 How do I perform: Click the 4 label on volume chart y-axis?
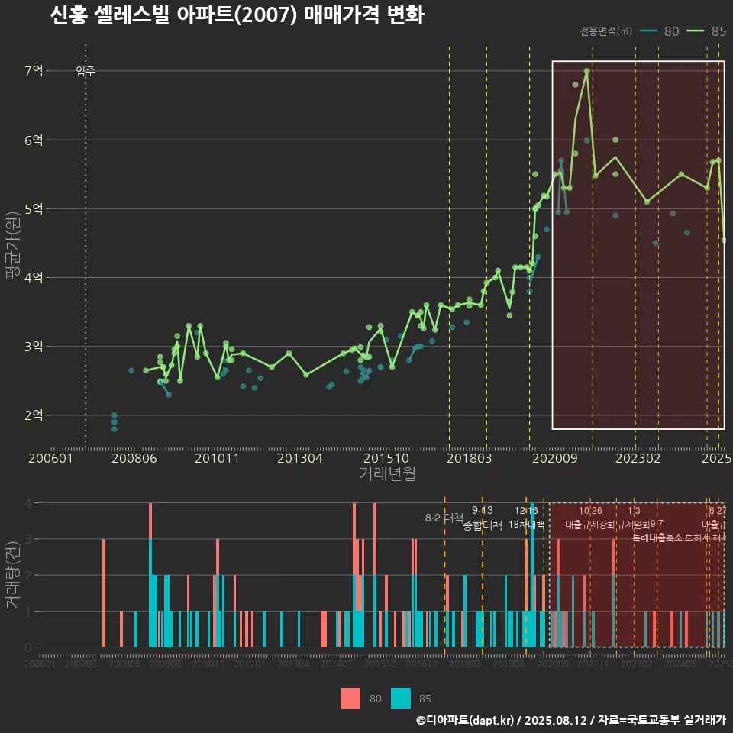28,503
